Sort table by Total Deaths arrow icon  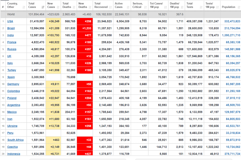point(74,7)
